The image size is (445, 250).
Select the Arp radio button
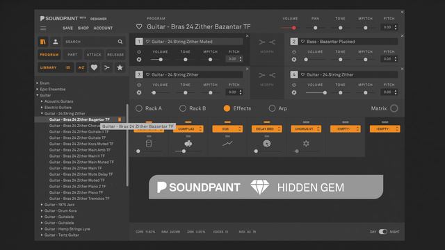(x=272, y=108)
